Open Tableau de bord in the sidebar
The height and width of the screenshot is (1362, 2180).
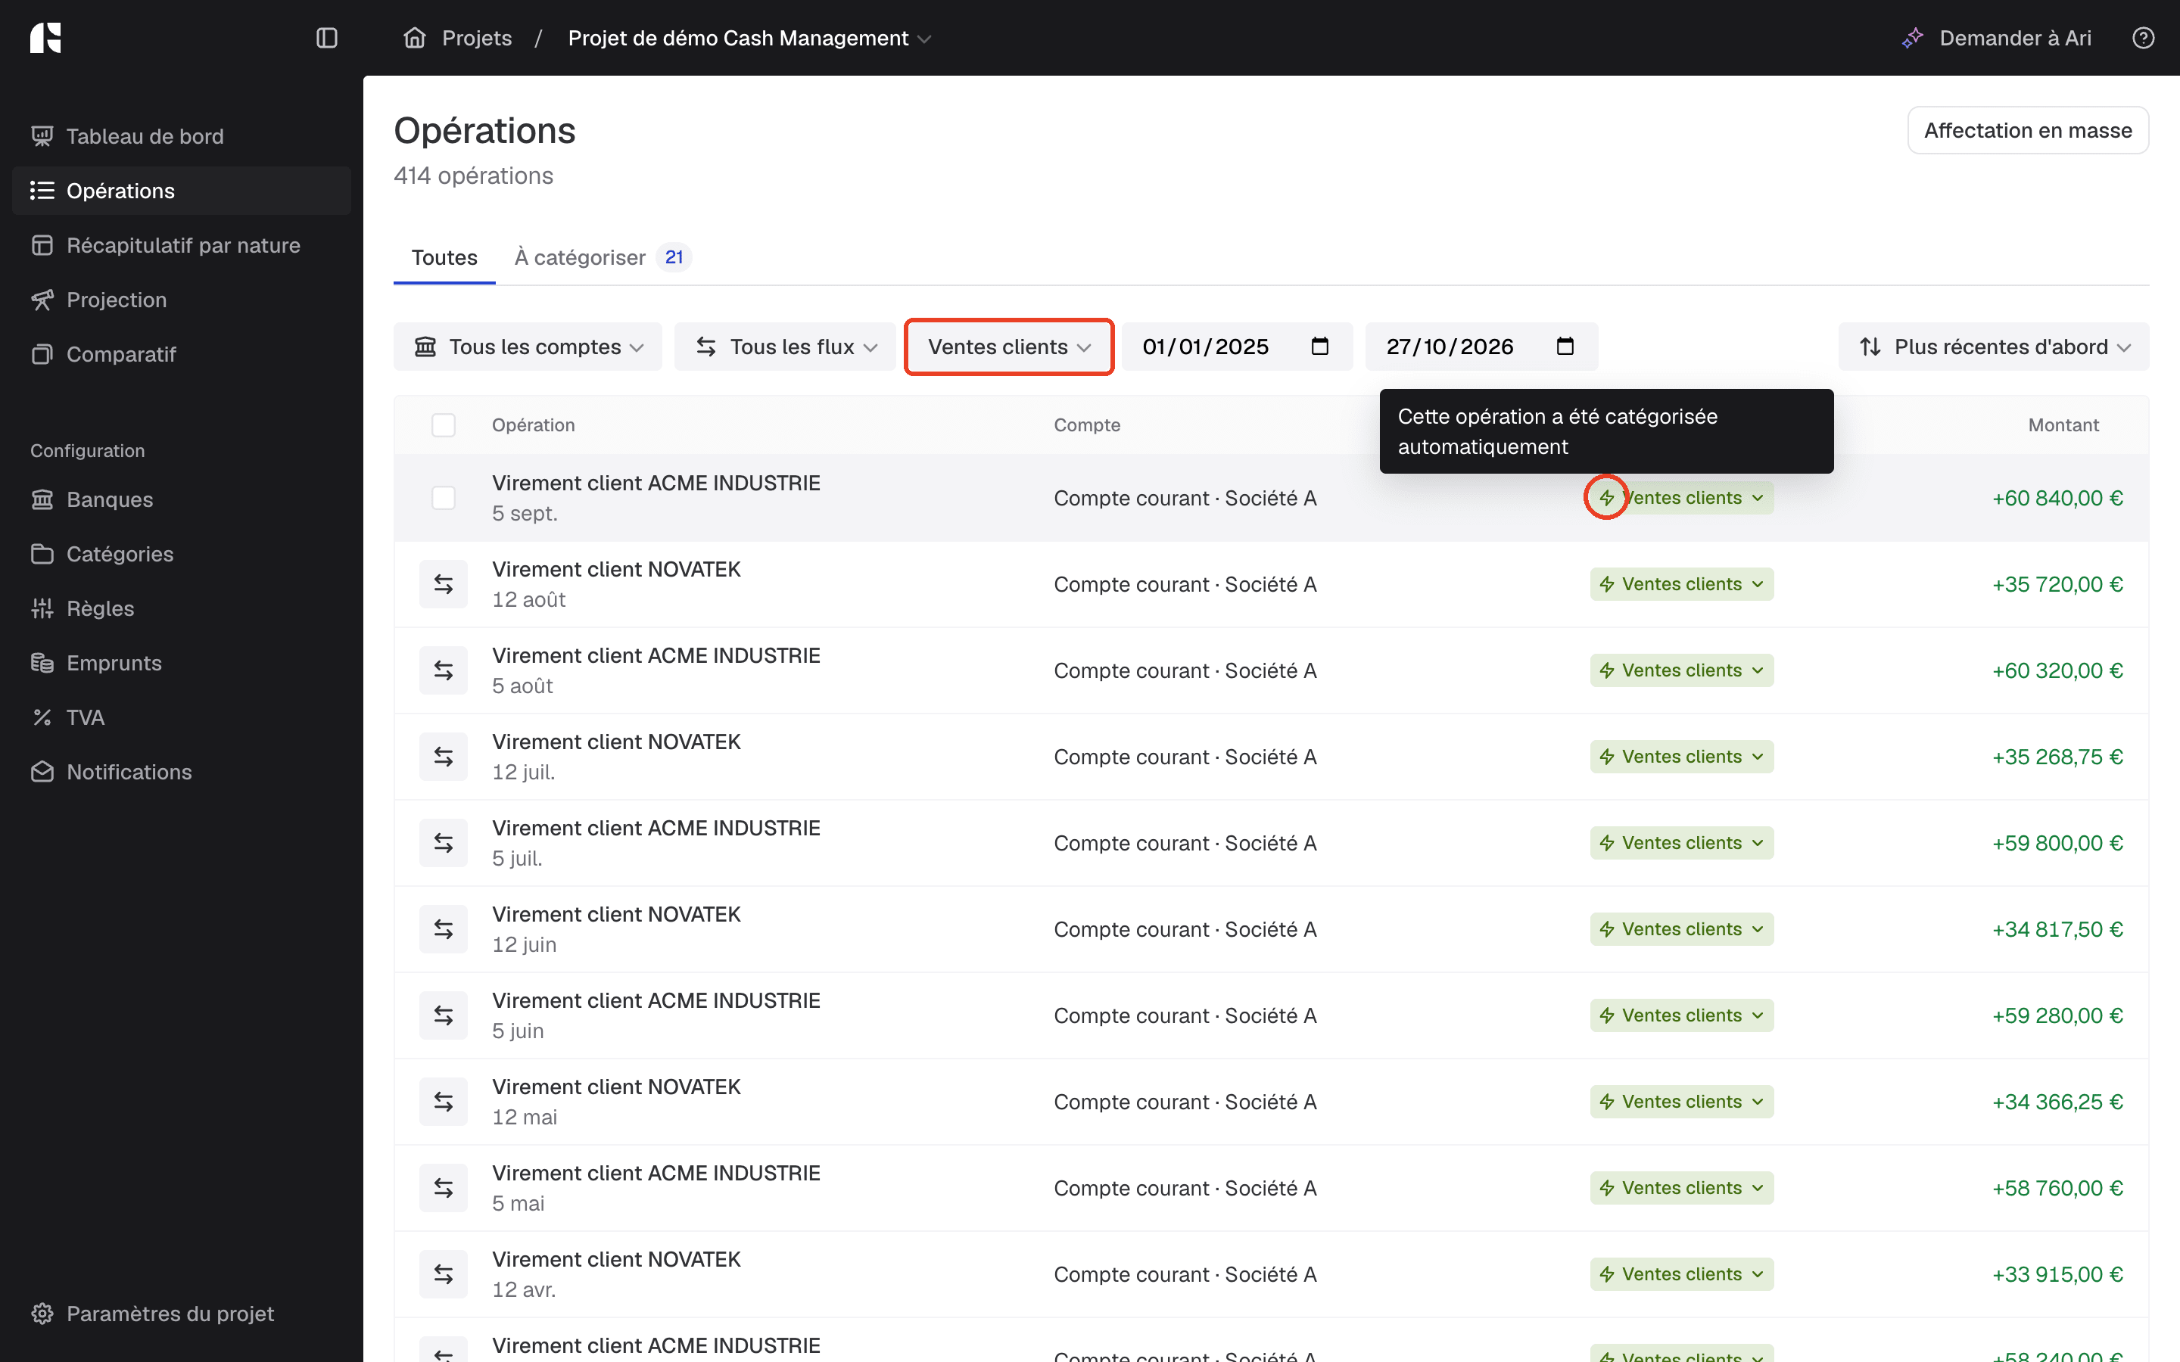[x=182, y=136]
